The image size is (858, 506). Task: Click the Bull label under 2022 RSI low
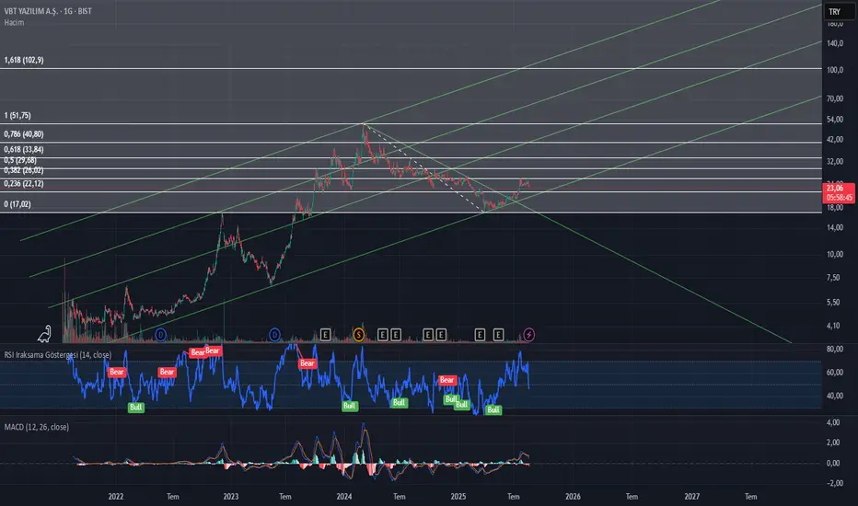click(x=135, y=407)
